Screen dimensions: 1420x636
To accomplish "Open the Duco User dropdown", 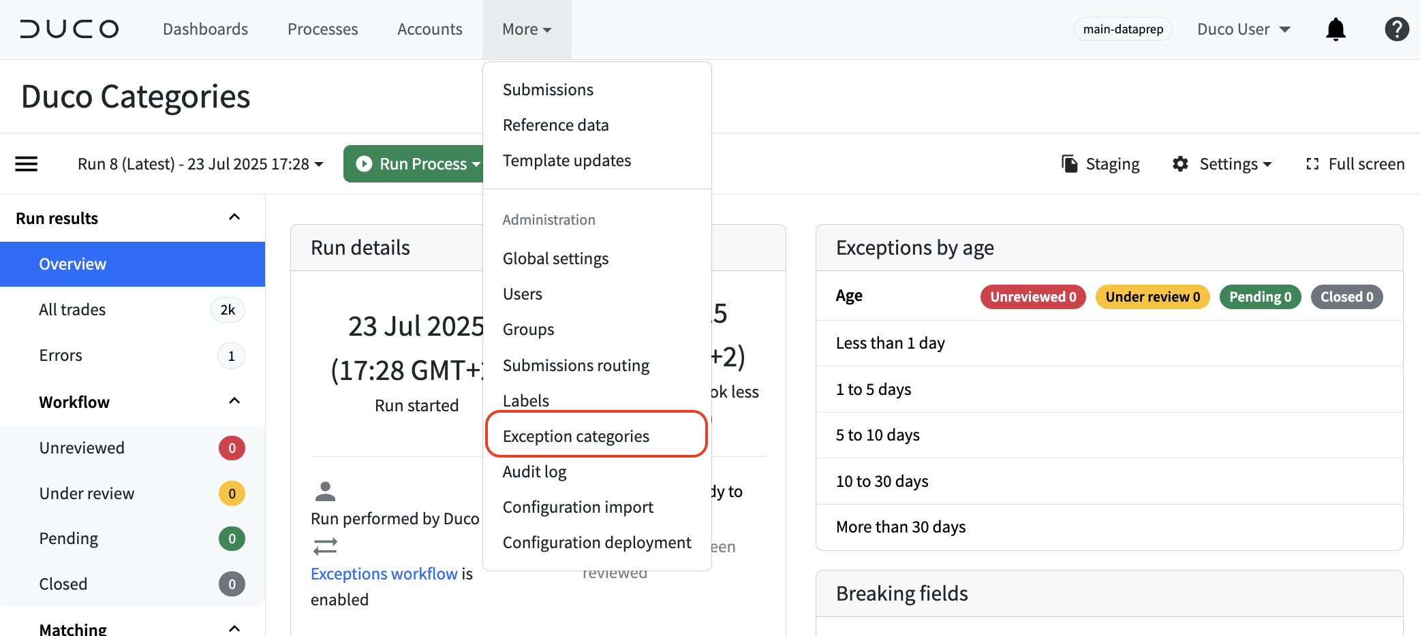I will tap(1244, 29).
